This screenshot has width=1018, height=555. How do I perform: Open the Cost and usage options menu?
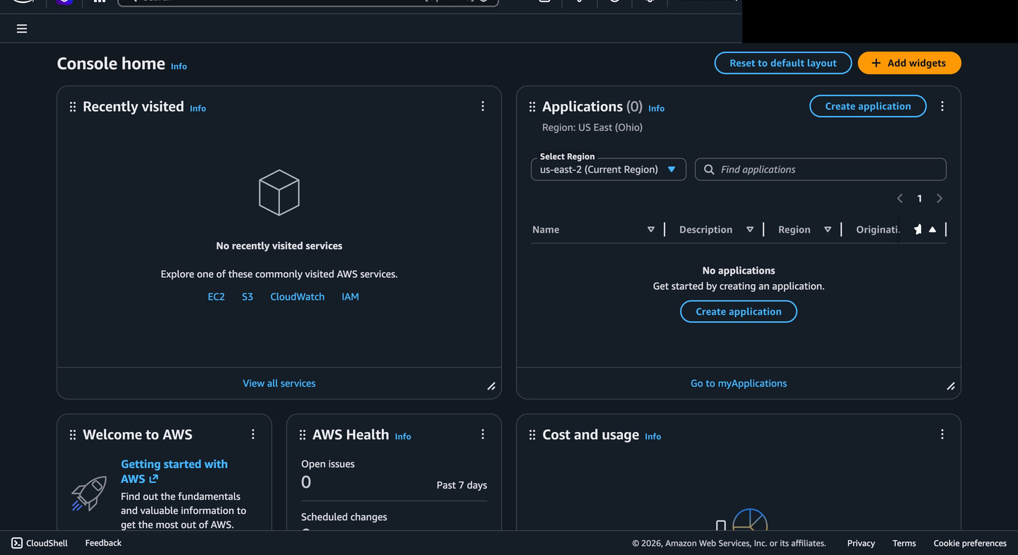tap(942, 434)
